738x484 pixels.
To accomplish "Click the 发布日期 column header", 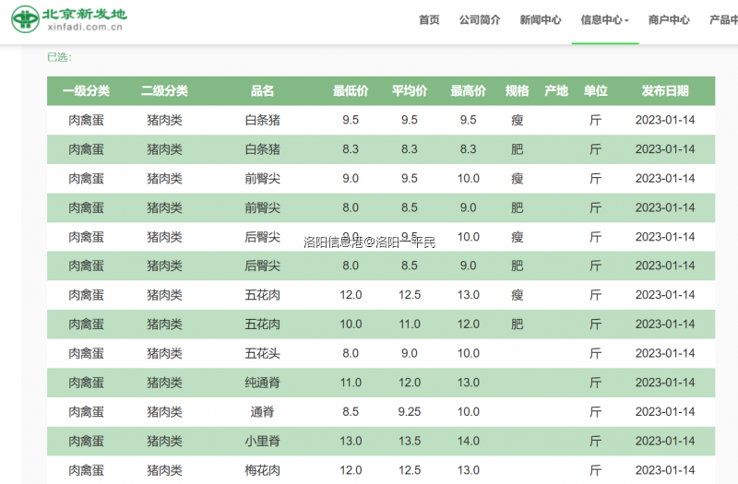I will click(665, 90).
